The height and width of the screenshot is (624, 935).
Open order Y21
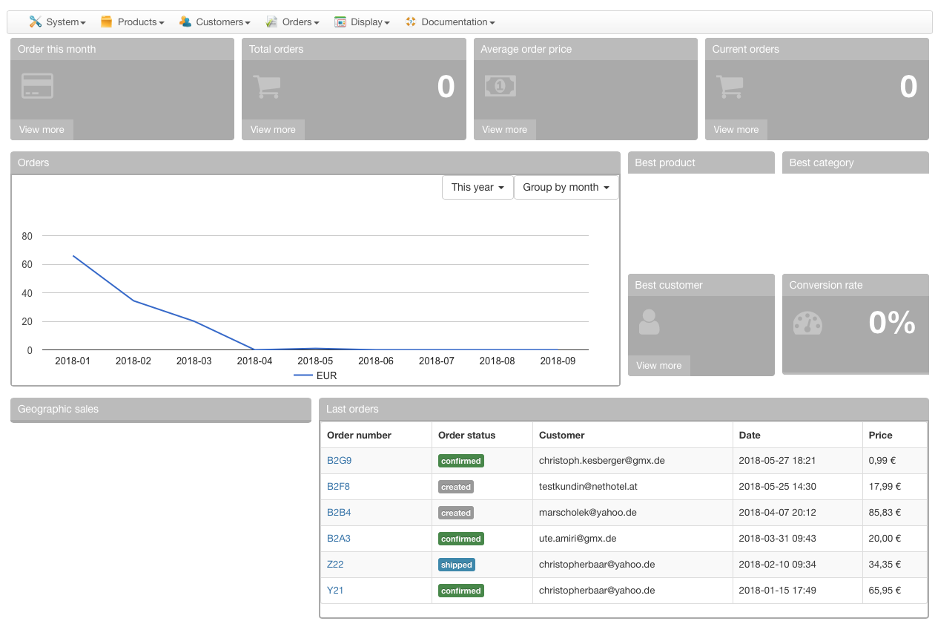335,591
